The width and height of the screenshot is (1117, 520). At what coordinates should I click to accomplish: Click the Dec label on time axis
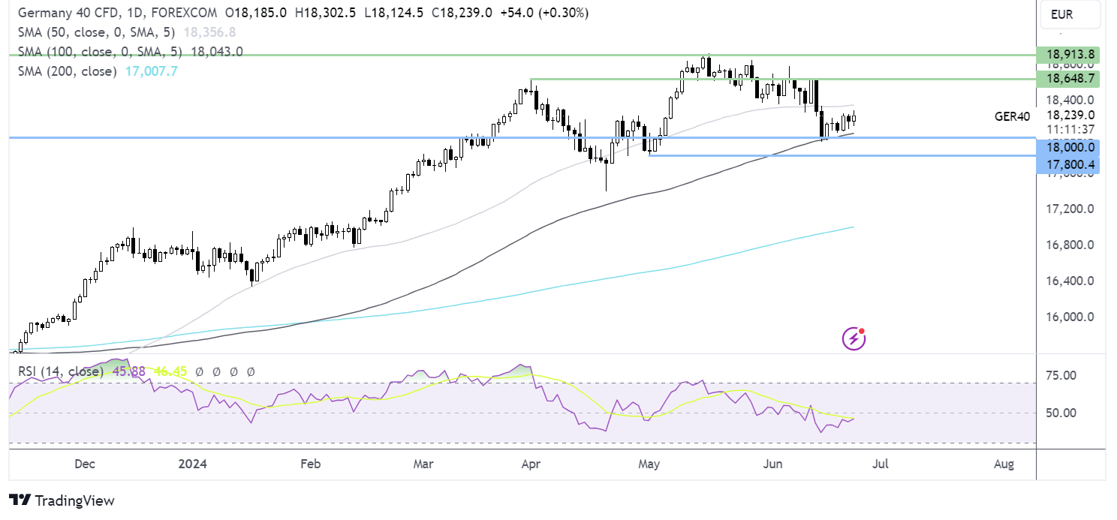[x=85, y=464]
